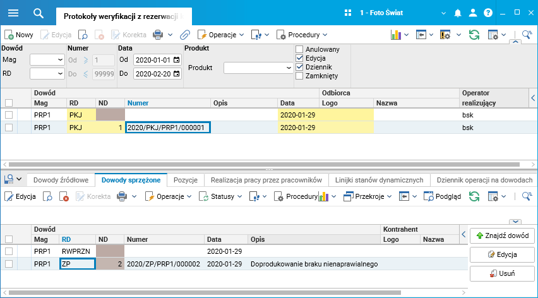538x298 pixels.
Task: Check the Anulowany checkbox
Action: 299,49
